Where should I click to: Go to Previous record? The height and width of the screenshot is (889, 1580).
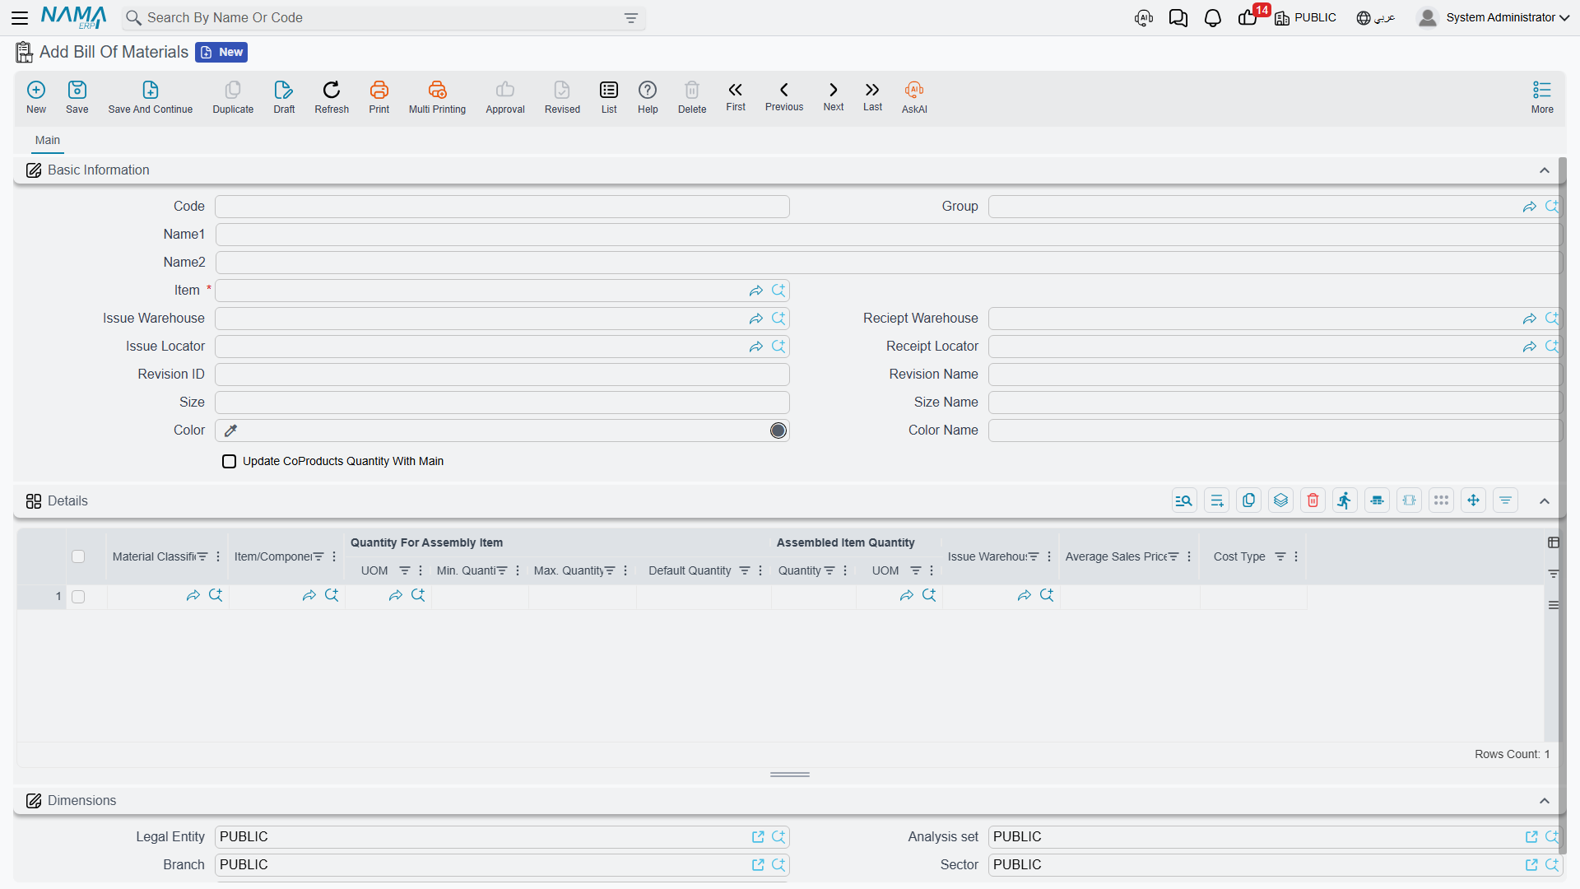(784, 96)
